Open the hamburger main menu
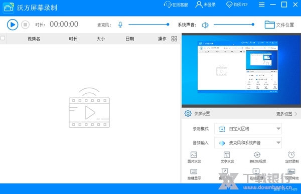301x194 pixels. pos(261,5)
